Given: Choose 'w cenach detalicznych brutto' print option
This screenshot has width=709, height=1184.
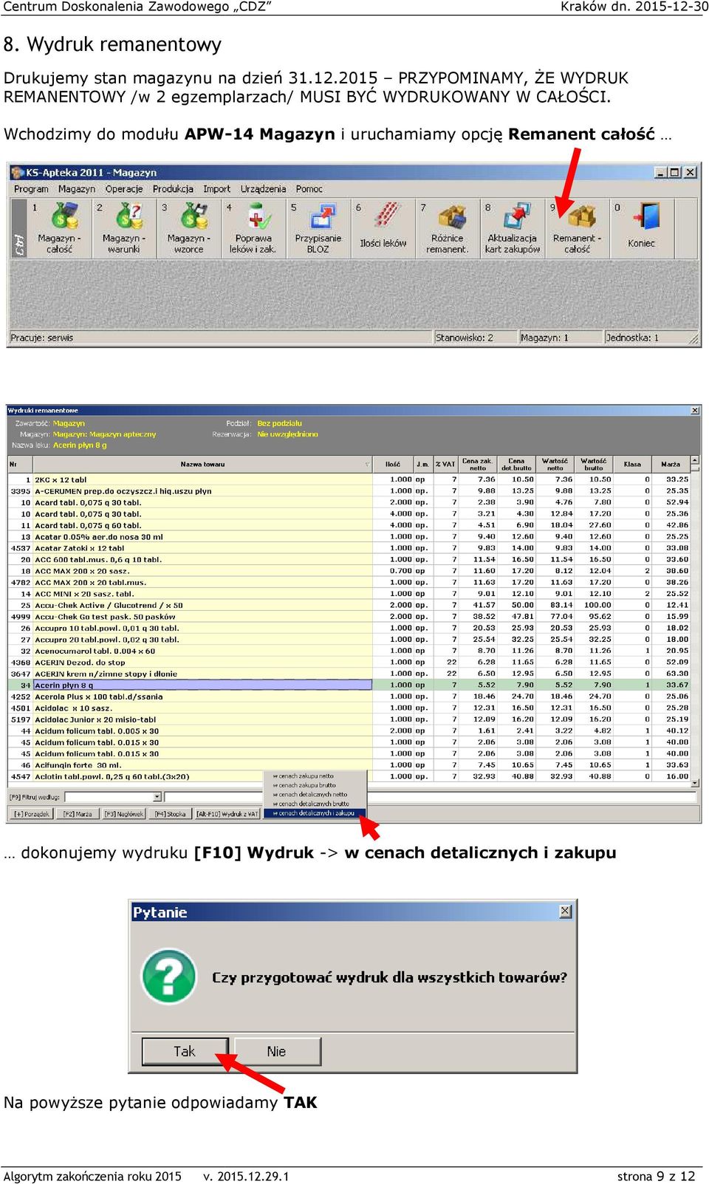Looking at the screenshot, I should tap(315, 804).
